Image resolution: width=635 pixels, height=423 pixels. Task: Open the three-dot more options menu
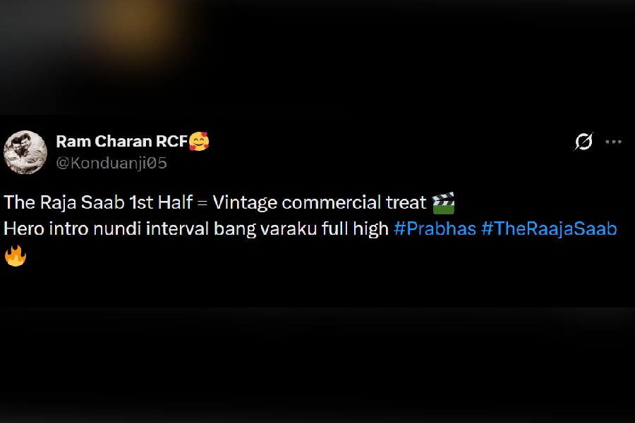pos(613,142)
